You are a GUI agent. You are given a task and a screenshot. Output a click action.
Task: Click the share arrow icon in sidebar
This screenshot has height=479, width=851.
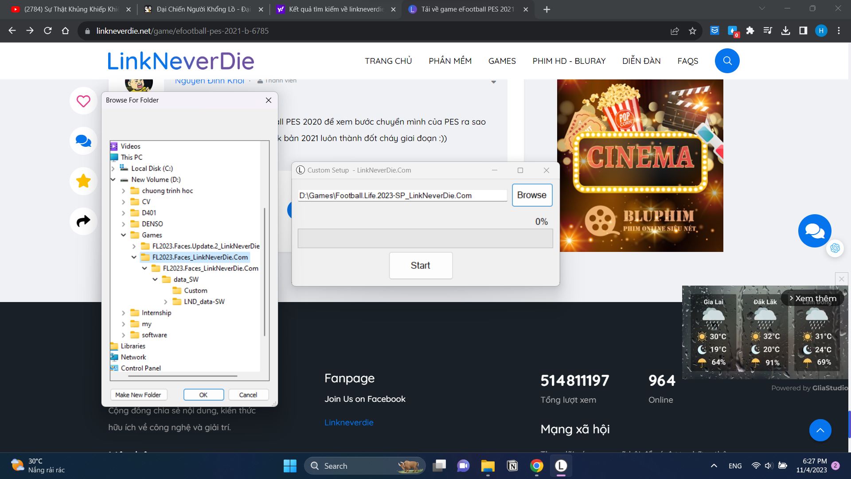tap(83, 221)
